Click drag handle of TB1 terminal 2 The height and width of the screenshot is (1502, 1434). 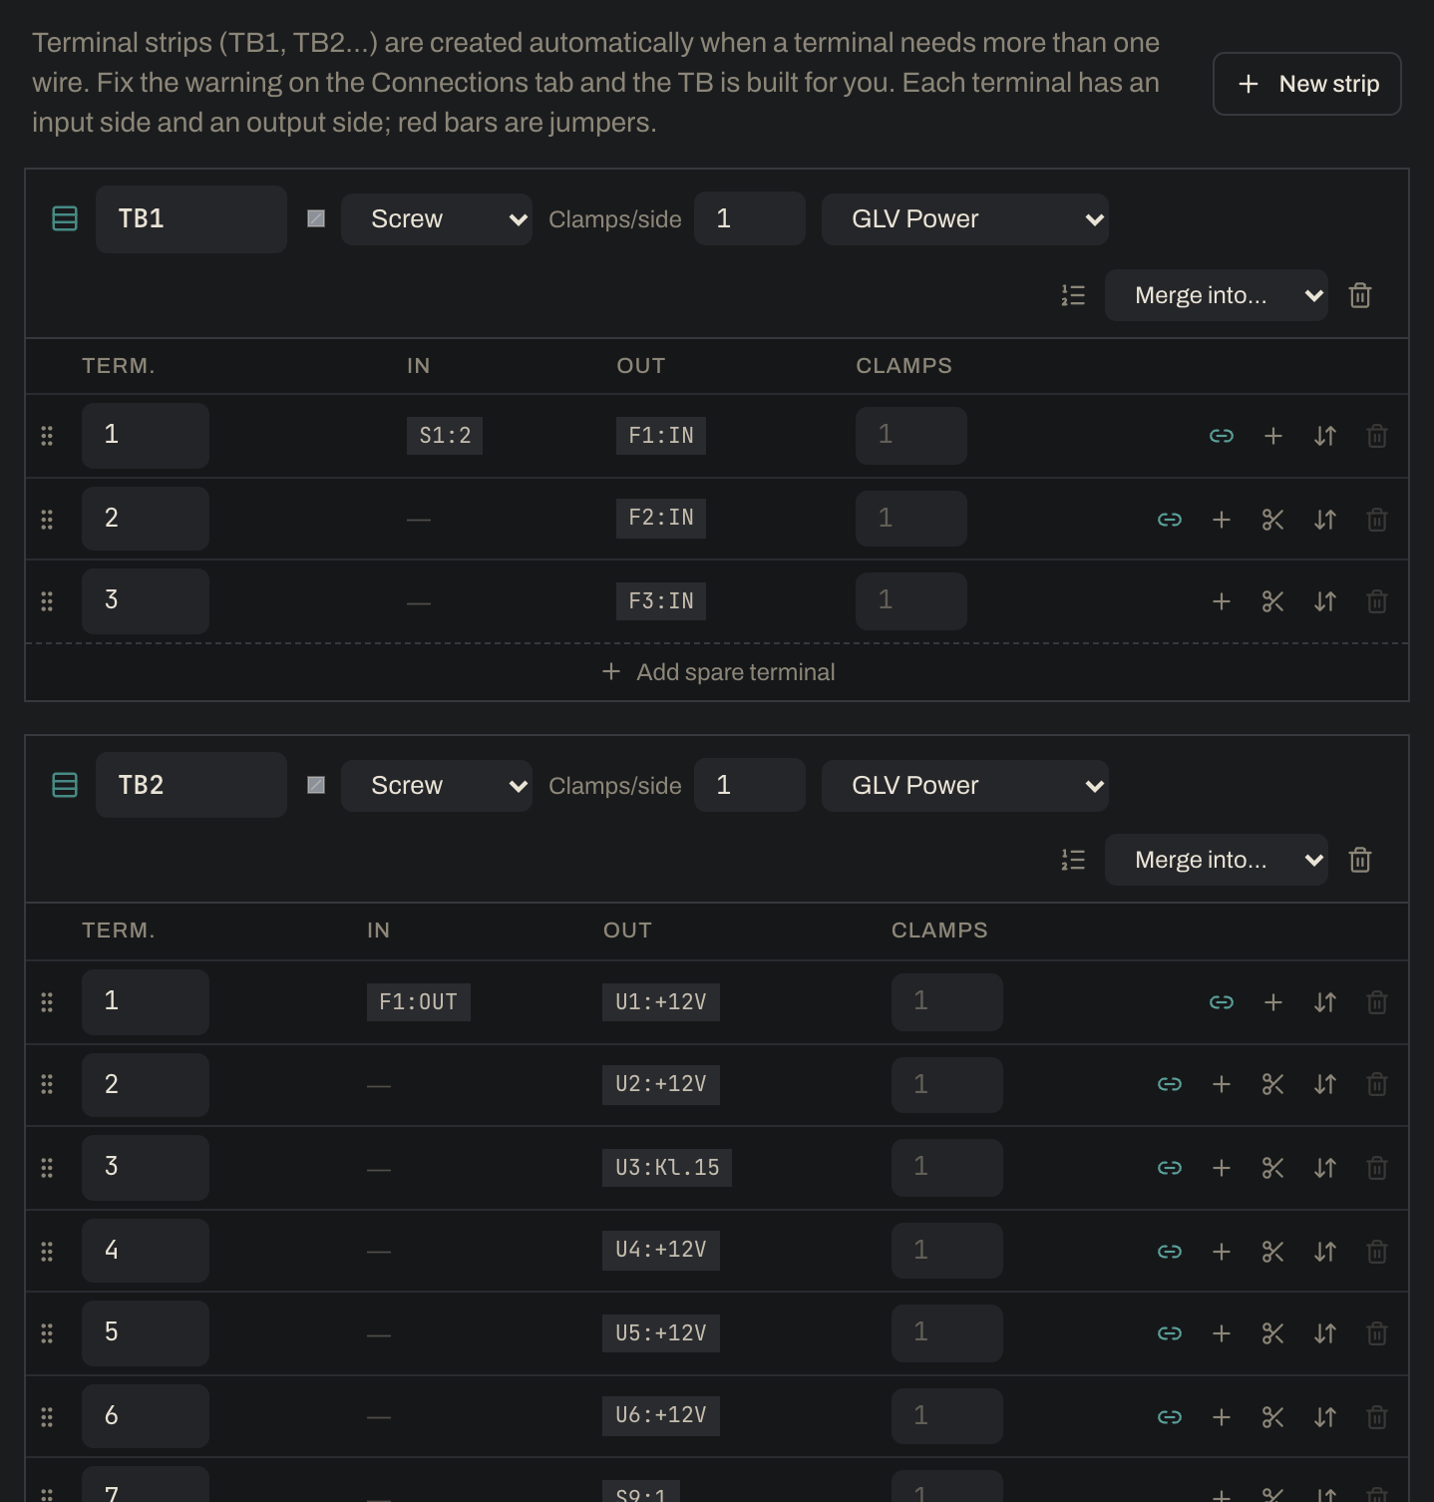coord(47,520)
